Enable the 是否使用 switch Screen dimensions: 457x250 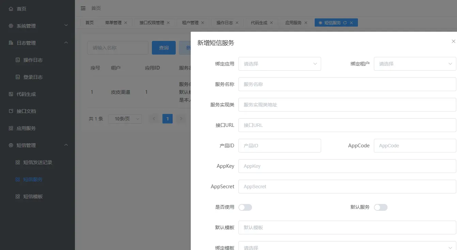(x=245, y=207)
